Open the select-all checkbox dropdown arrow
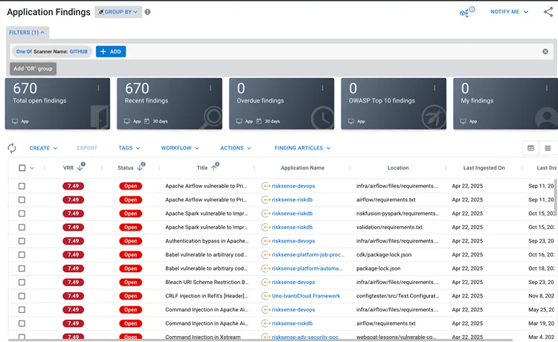The width and height of the screenshot is (558, 342). click(x=32, y=168)
